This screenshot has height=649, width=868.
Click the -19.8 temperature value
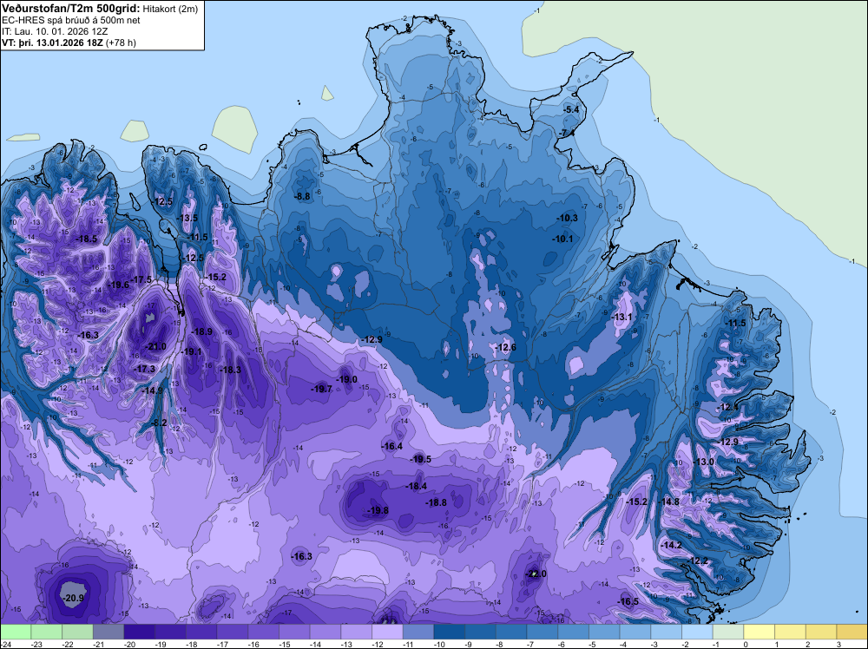[x=378, y=510]
